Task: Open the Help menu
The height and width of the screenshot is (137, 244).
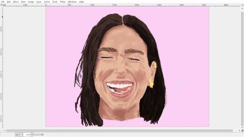Action: [81, 2]
